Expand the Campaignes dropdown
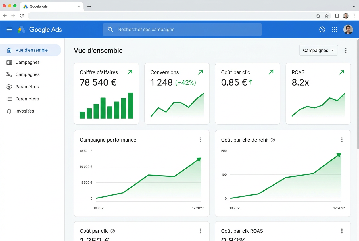Image resolution: width=359 pixels, height=241 pixels. pyautogui.click(x=318, y=51)
